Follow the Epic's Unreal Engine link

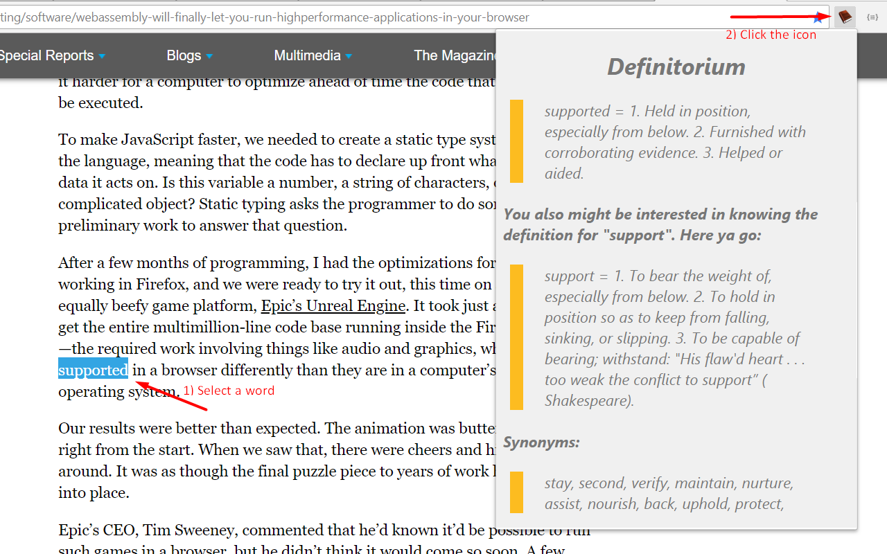point(333,305)
